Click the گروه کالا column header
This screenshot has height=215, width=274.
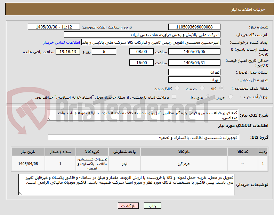coord(92,152)
